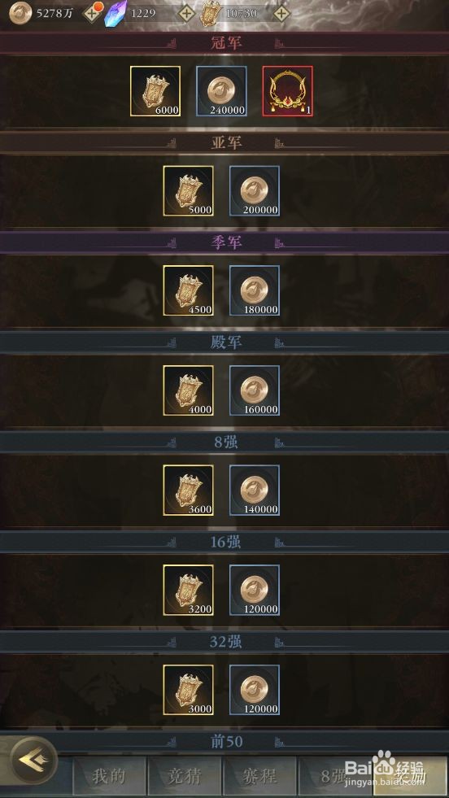Viewport: 449px width, 798px height.
Task: Tap the purple crystal currency icon
Action: pos(116,13)
